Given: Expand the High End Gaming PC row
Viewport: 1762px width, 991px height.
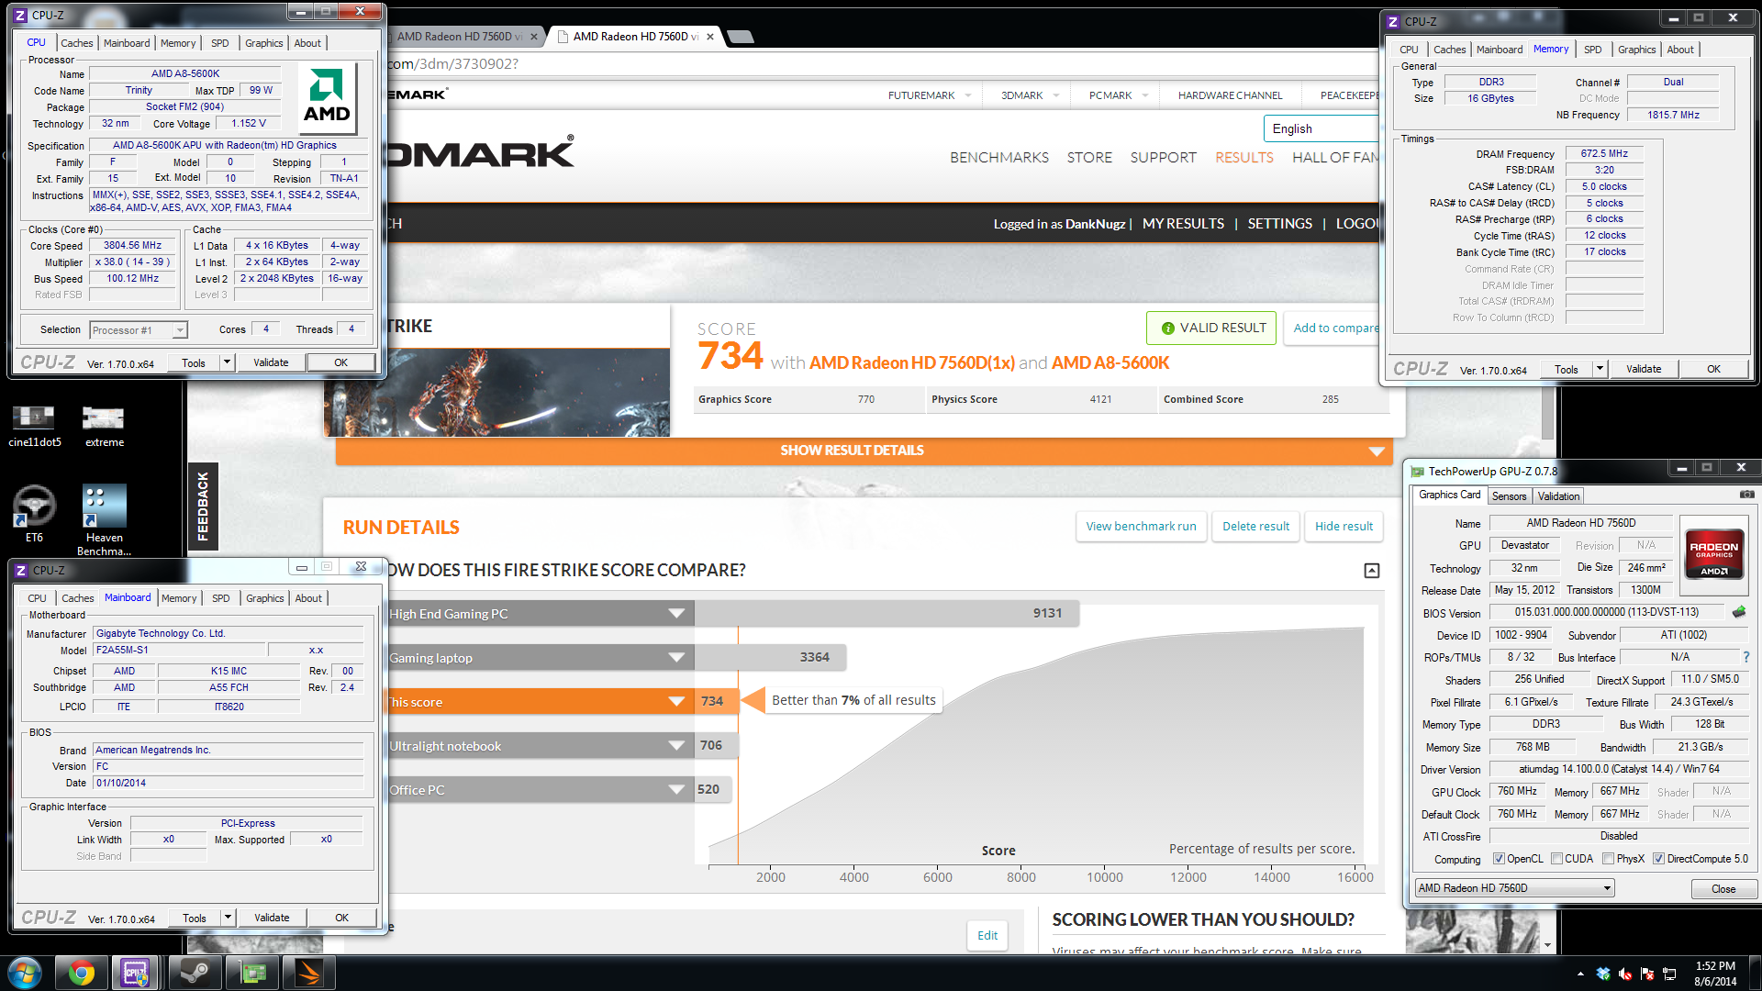Looking at the screenshot, I should 676,614.
